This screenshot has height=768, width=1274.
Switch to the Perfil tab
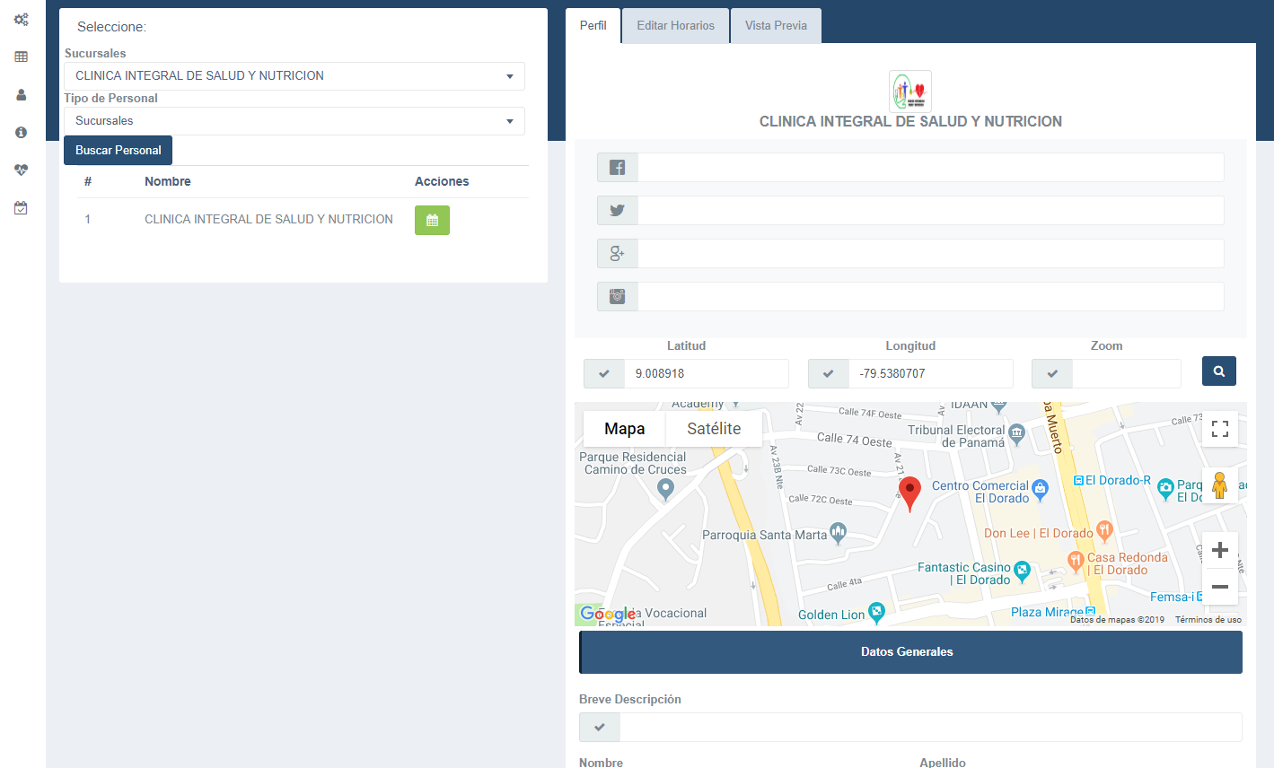coord(593,26)
